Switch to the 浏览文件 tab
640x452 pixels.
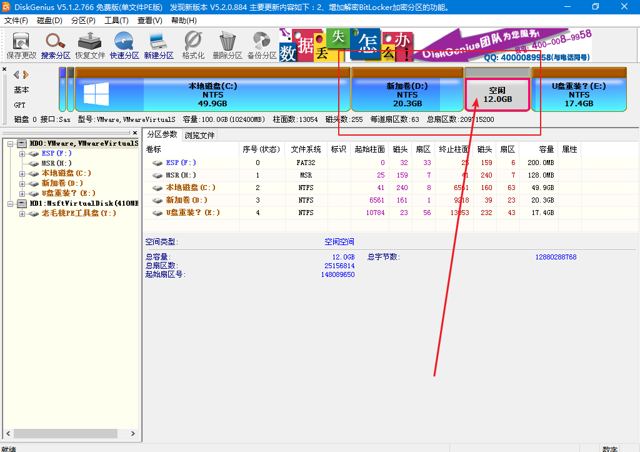(199, 135)
